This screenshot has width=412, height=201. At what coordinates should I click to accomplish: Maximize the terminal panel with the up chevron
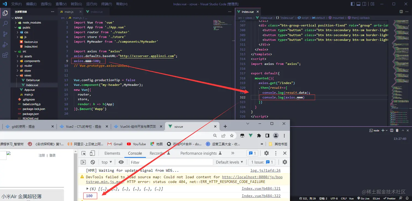[x=402, y=130]
